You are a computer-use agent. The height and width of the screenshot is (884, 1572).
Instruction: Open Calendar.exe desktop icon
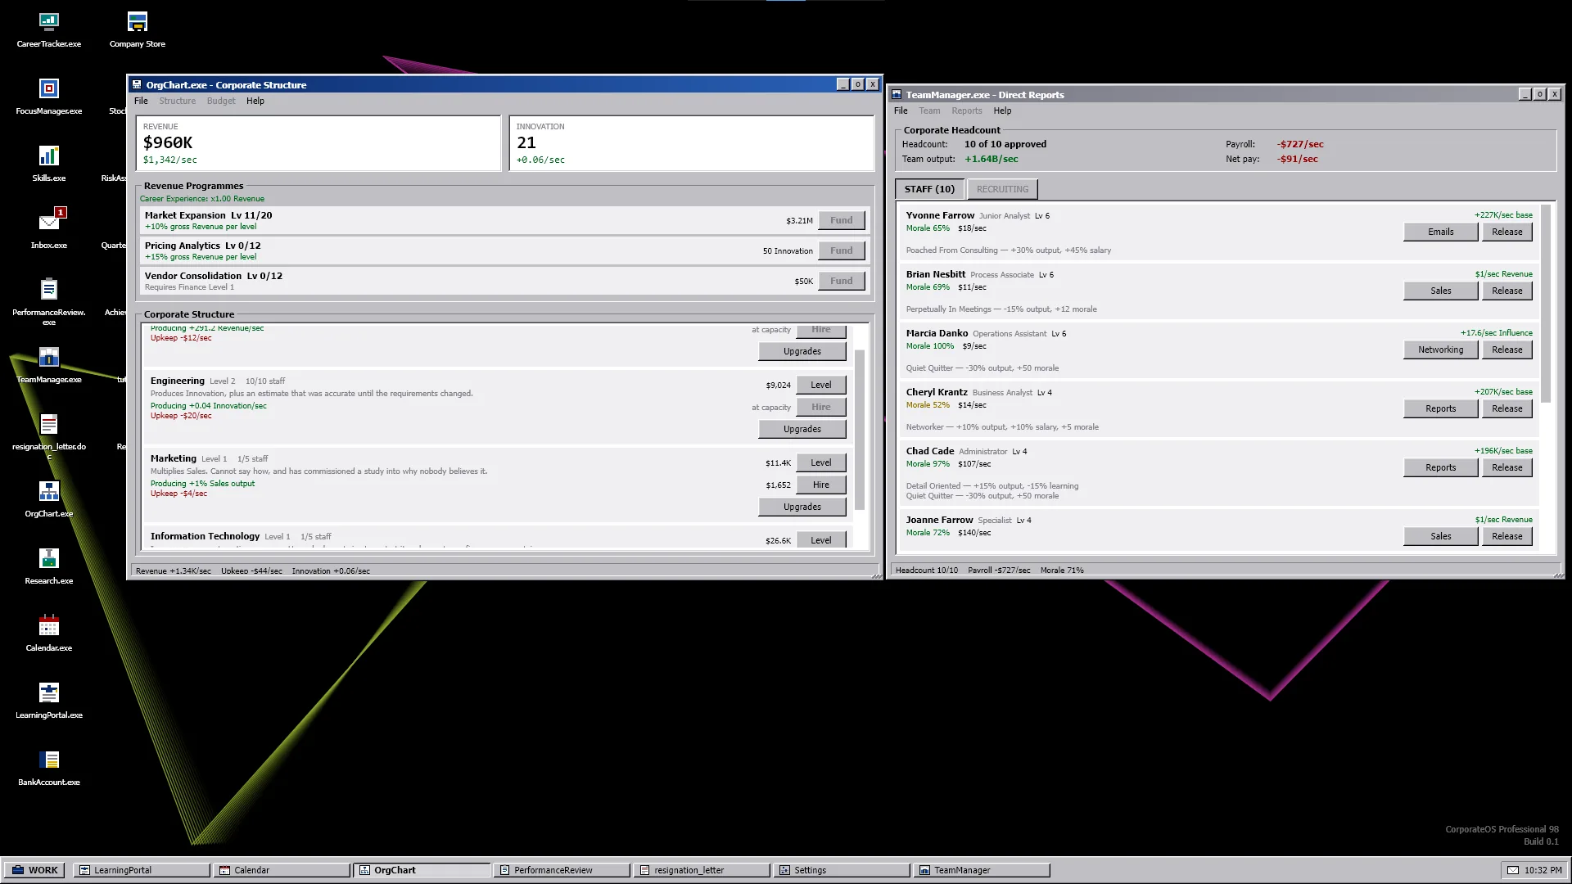49,634
